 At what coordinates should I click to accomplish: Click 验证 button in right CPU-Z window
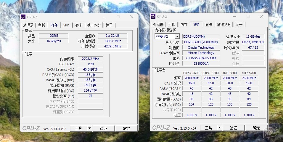tap(233, 128)
